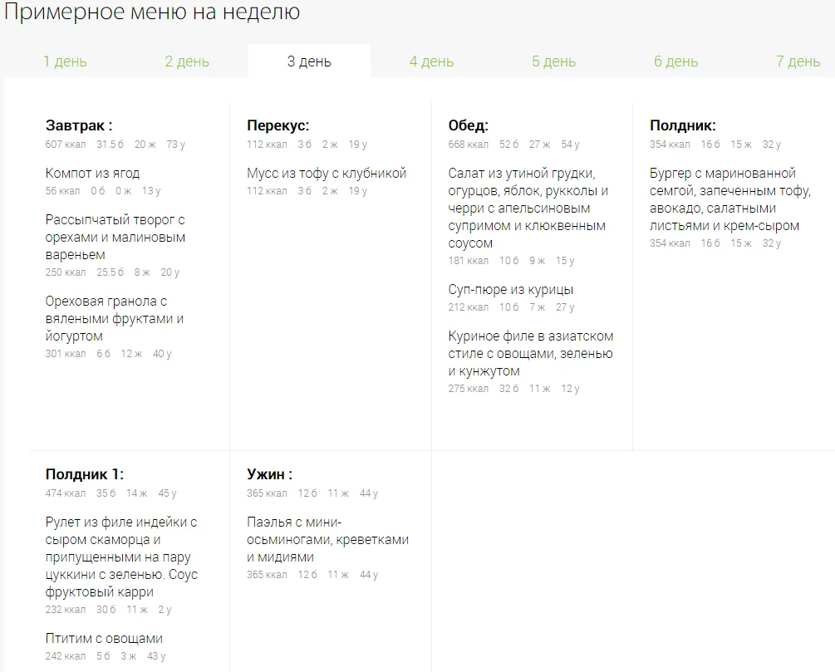Go to the "4 день" tab
Image resolution: width=835 pixels, height=672 pixels.
pyautogui.click(x=431, y=61)
